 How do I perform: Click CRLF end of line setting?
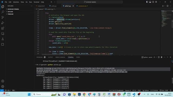[x=139, y=90]
